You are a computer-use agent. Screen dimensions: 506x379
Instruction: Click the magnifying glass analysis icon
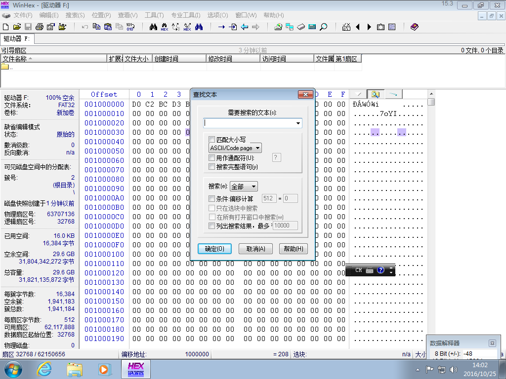tap(323, 27)
